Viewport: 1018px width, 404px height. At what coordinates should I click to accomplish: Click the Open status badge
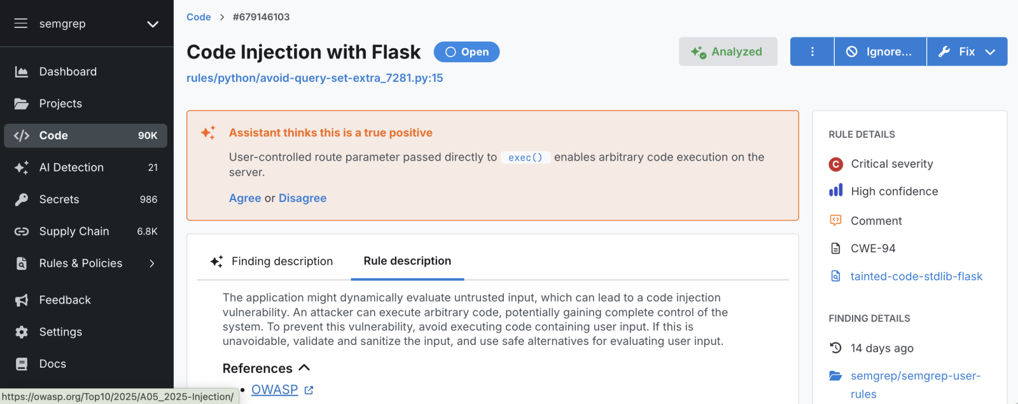[466, 51]
